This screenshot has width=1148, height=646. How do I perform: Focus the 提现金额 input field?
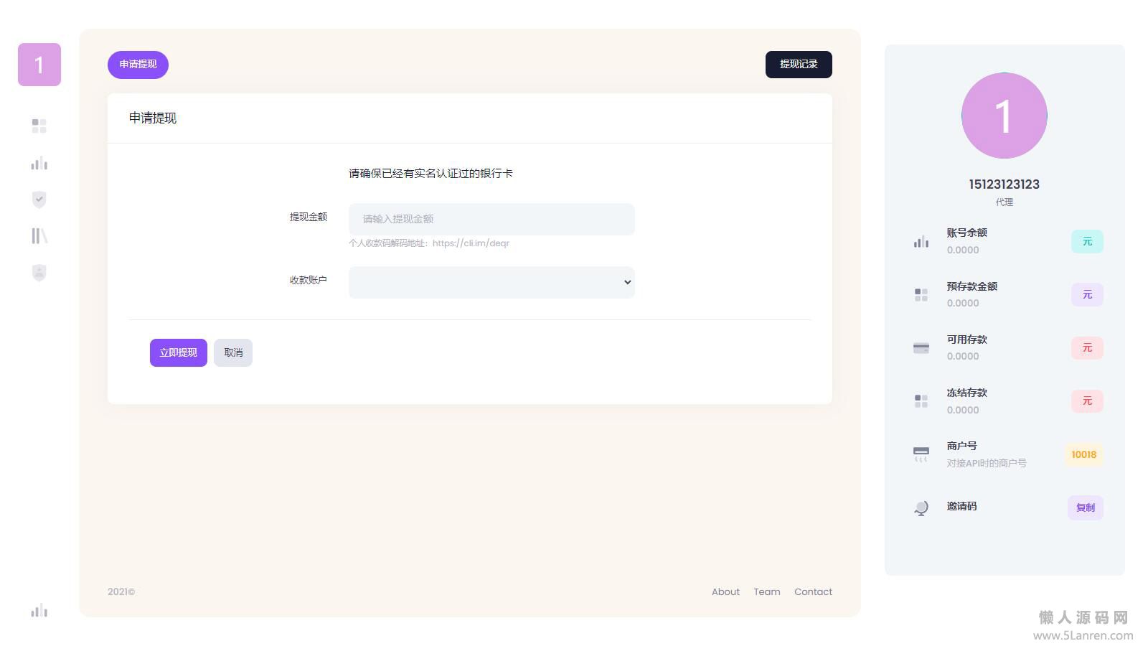point(491,219)
